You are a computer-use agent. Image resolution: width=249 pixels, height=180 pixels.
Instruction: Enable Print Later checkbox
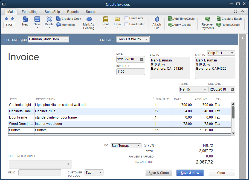pos(126,18)
